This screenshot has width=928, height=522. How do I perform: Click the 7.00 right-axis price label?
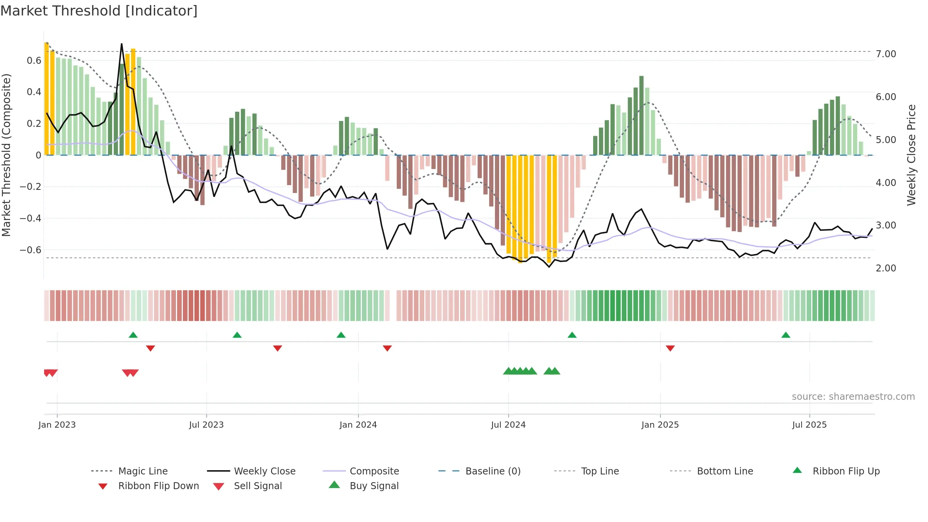pyautogui.click(x=886, y=54)
